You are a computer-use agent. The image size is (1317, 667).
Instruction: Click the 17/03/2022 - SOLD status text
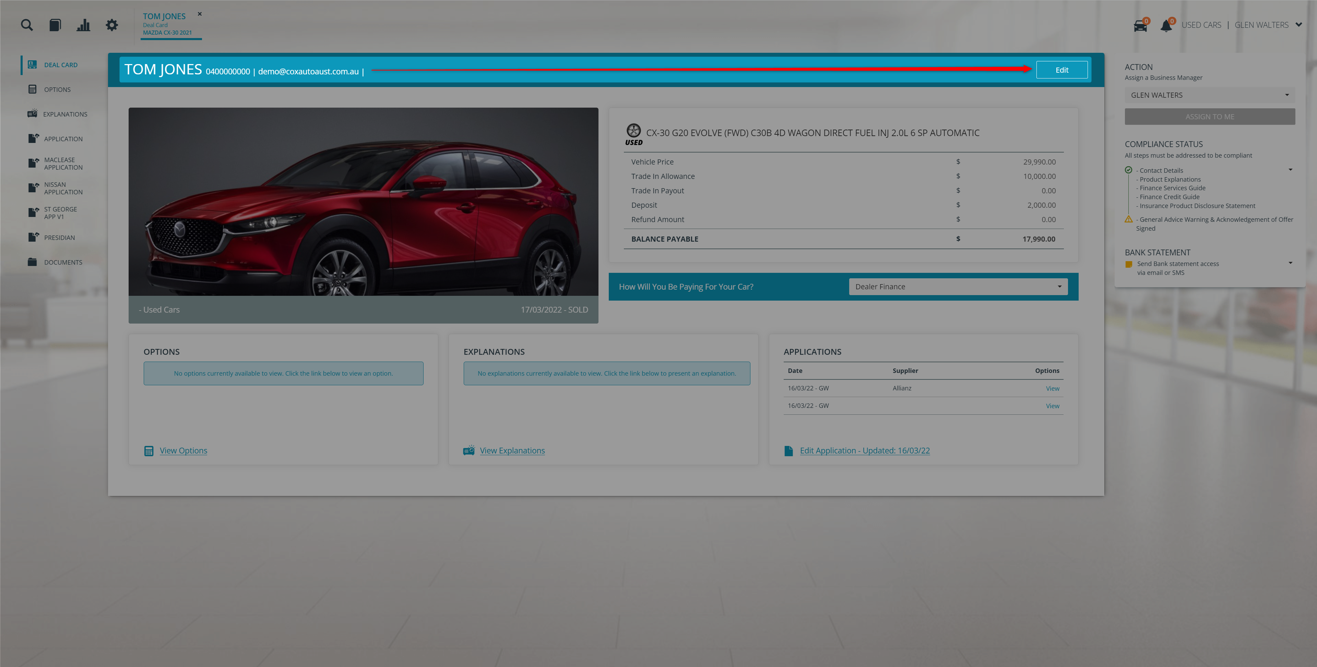[x=554, y=310]
